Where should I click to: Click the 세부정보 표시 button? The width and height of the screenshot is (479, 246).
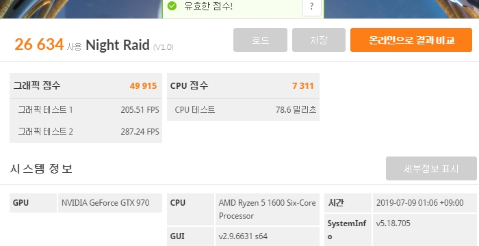click(x=431, y=169)
